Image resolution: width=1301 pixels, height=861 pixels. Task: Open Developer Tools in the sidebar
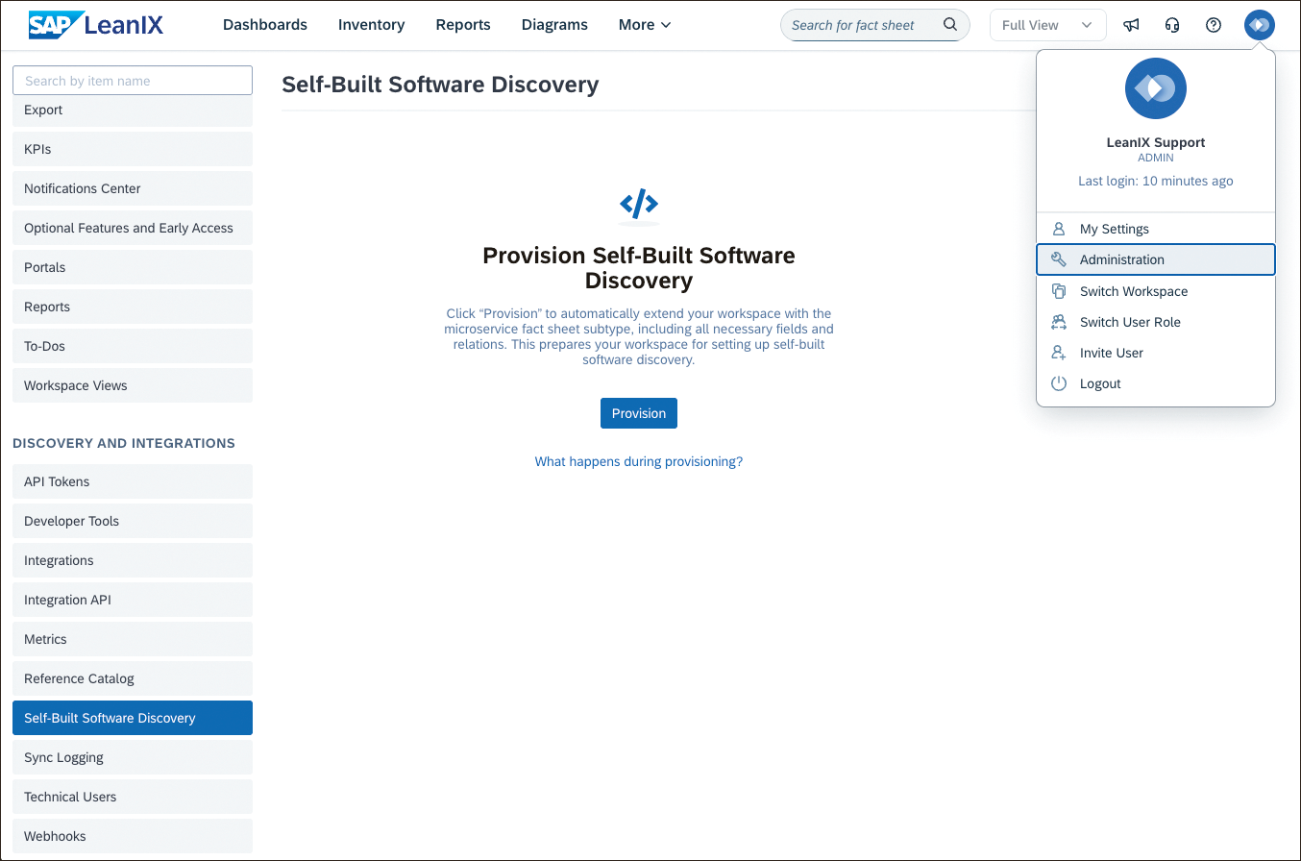[x=133, y=521]
